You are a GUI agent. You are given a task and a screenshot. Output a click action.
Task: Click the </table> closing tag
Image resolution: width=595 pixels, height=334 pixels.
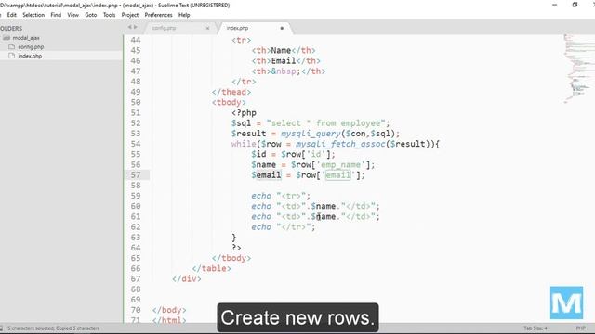click(211, 268)
